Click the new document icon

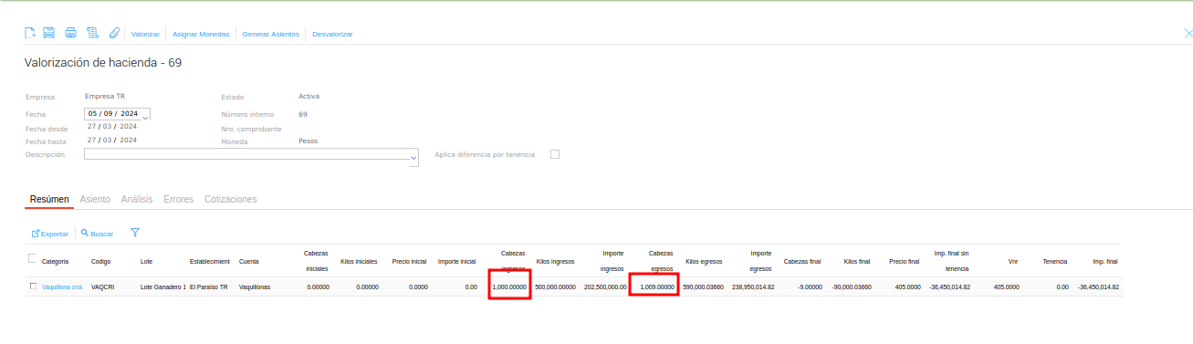coord(30,33)
